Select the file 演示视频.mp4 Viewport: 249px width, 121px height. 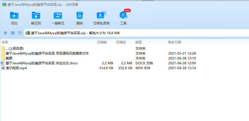16,68
